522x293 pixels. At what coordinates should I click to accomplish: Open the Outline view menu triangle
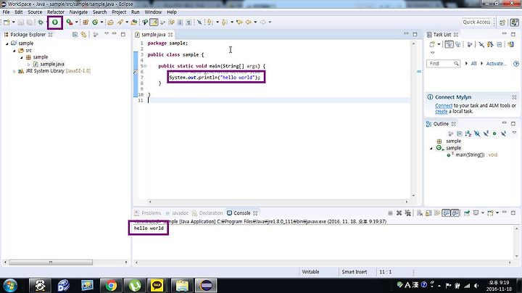[x=514, y=132]
